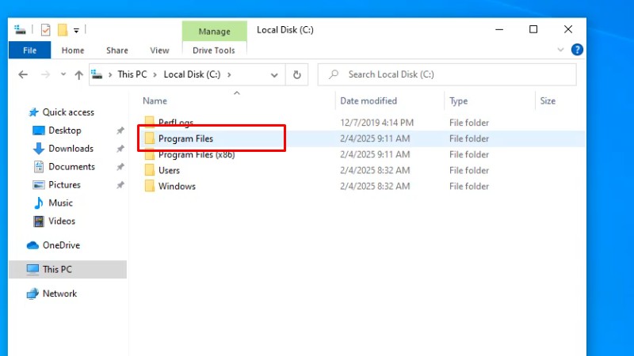The image size is (634, 356).
Task: Open the Recent locations dropdown arrow
Action: [x=62, y=74]
